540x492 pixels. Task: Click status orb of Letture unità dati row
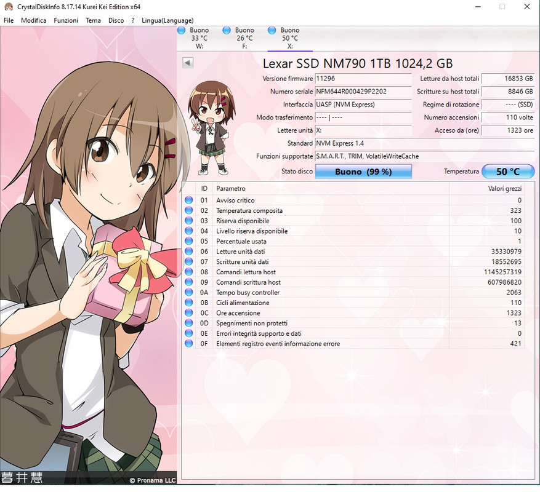pos(189,251)
